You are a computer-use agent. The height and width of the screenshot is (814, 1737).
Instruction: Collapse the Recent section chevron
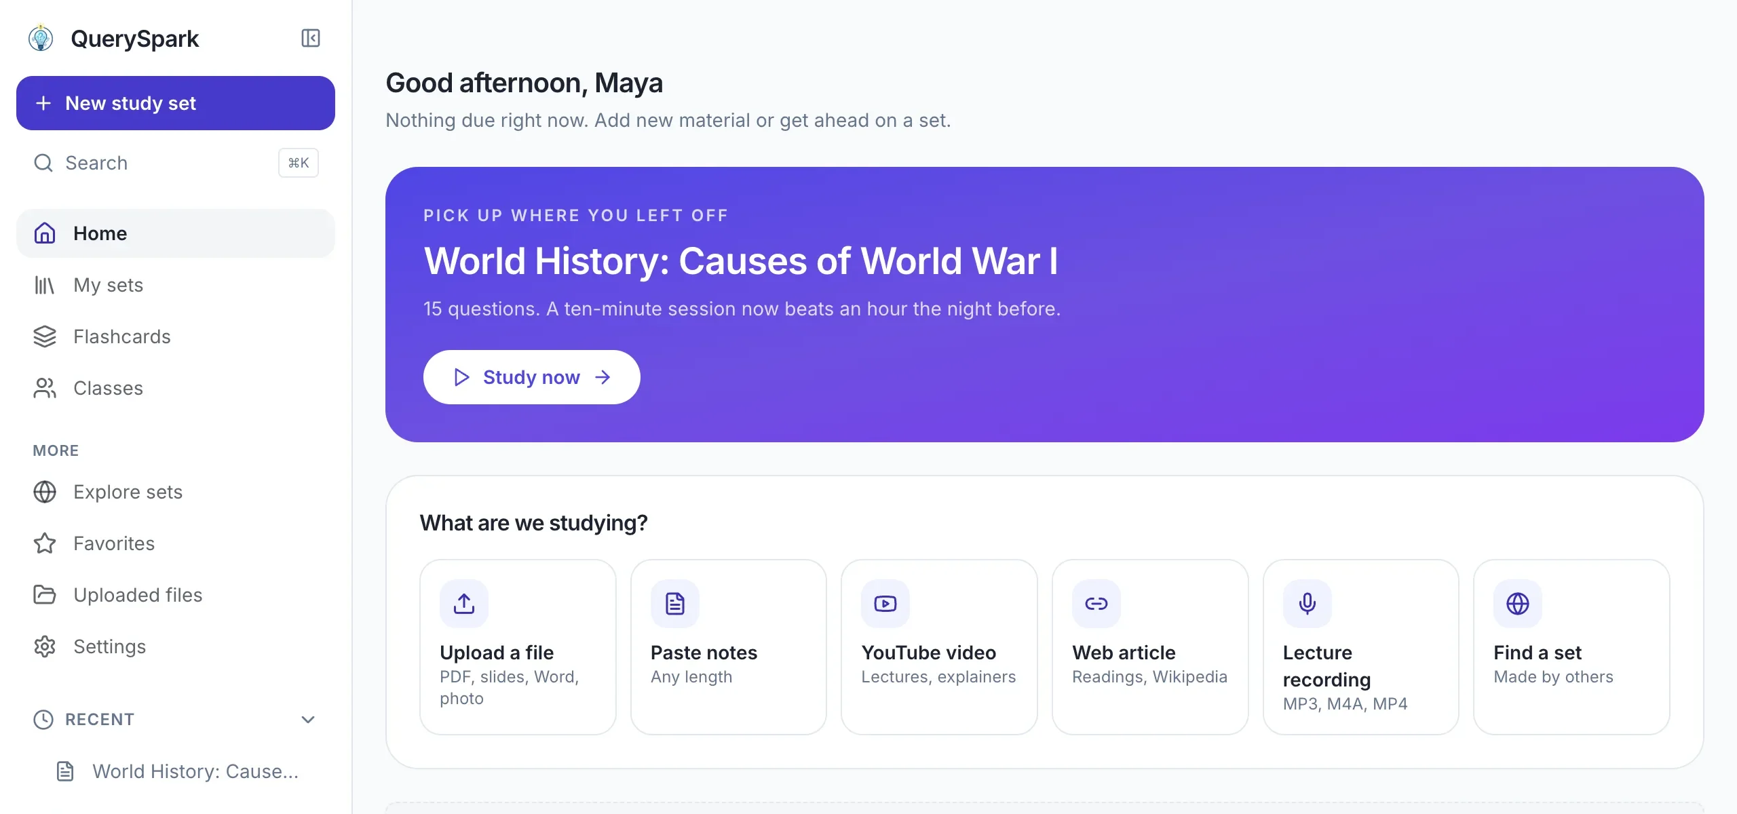pyautogui.click(x=308, y=720)
